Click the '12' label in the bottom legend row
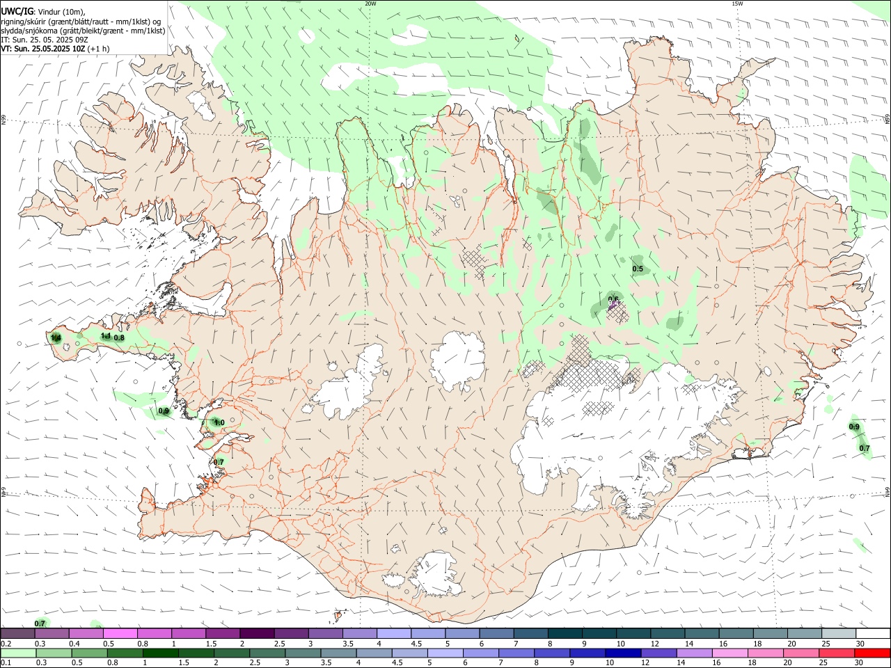 pos(645,662)
